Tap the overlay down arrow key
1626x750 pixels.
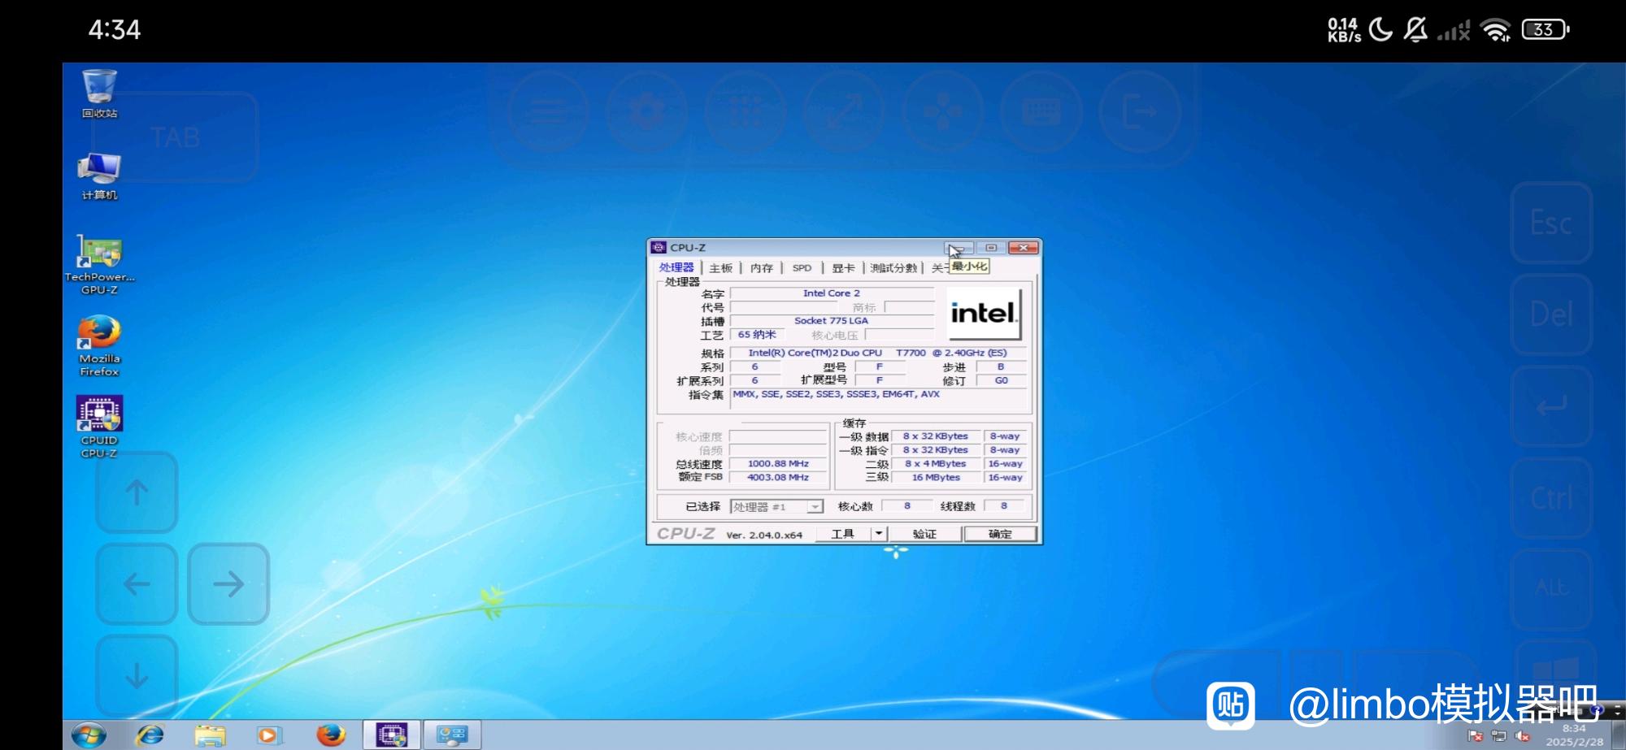[137, 675]
